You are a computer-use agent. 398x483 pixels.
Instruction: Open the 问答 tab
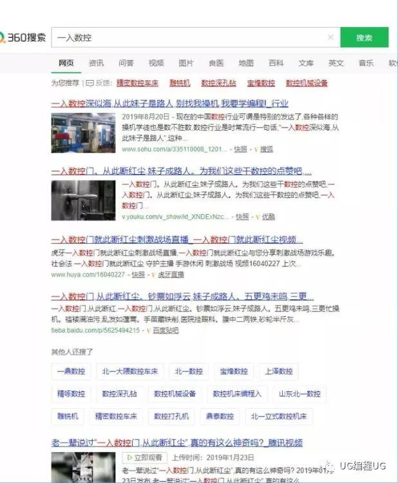coord(126,63)
